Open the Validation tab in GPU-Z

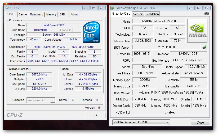(x=153, y=14)
